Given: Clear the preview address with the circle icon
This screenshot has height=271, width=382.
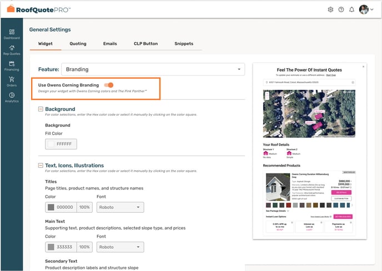Looking at the screenshot, I should [353, 83].
